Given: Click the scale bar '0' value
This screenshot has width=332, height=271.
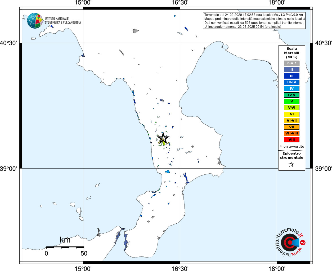Looking at the screenshot, I should [x=46, y=253].
